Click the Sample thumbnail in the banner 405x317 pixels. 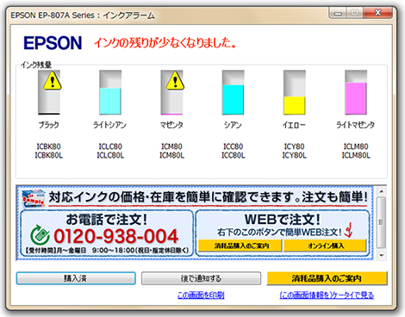pos(34,198)
